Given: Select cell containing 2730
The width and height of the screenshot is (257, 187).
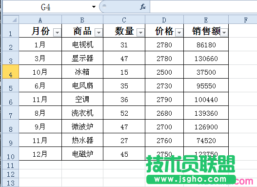Looking at the screenshot, I should pyautogui.click(x=164, y=85).
